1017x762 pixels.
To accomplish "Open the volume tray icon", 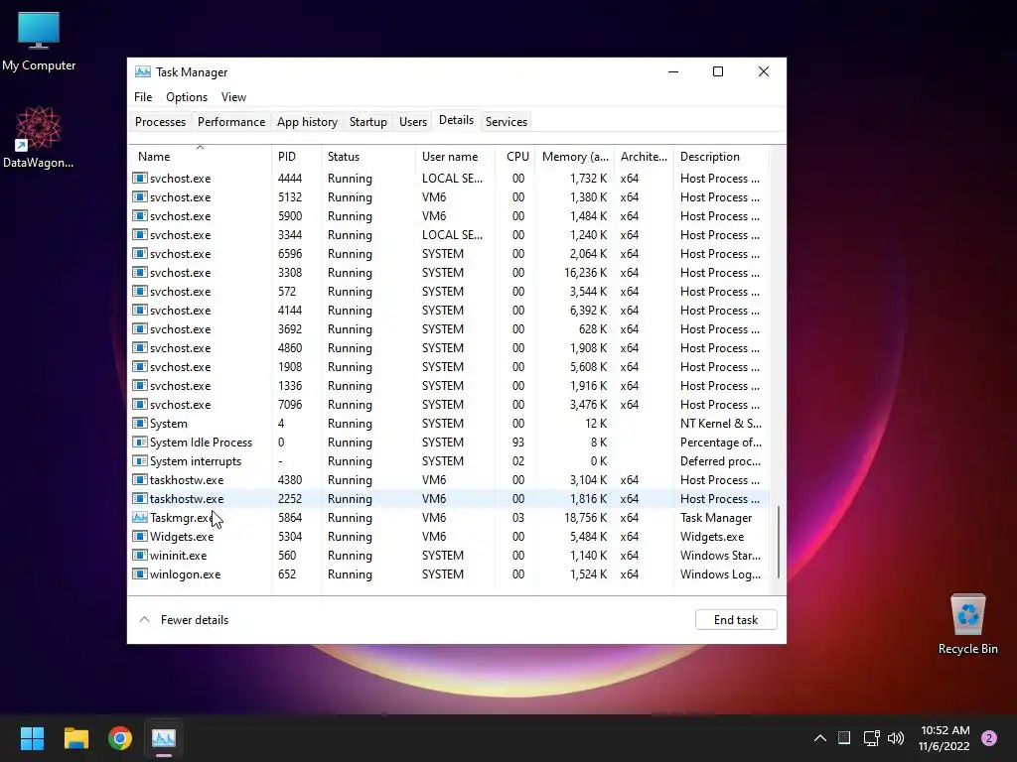I will [896, 738].
